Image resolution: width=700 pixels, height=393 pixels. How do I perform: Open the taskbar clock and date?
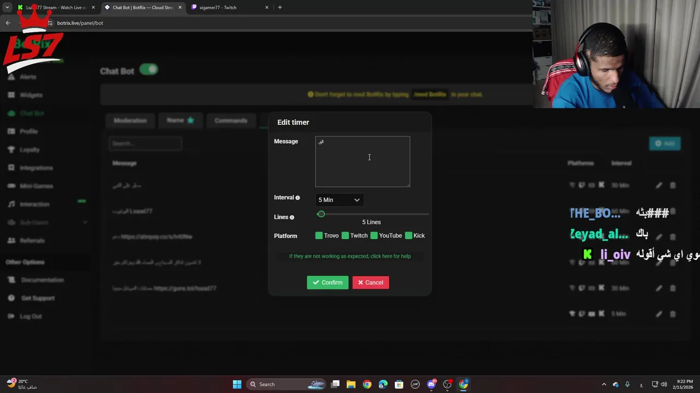[x=685, y=384]
